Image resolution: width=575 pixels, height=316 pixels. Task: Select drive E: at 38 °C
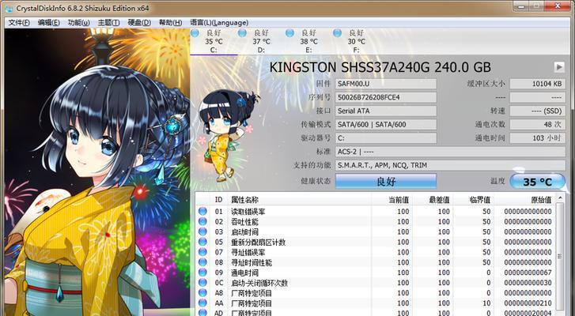[309, 41]
